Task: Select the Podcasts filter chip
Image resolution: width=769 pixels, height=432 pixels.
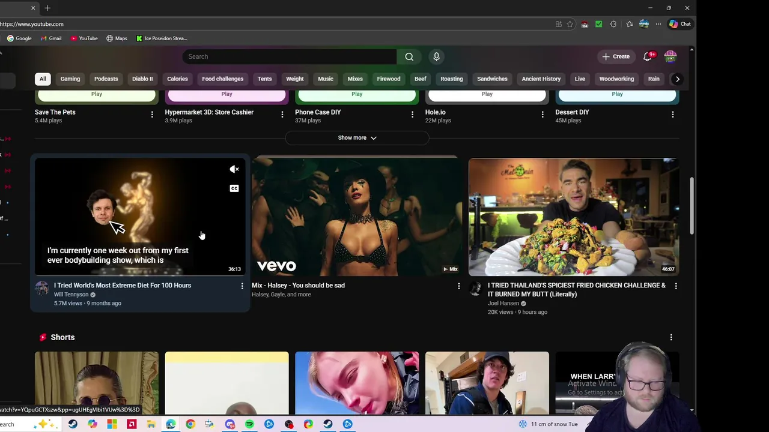Action: (x=106, y=79)
